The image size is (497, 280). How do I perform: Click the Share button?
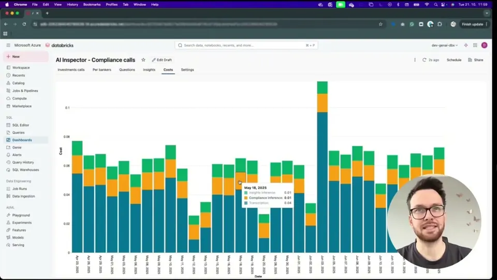tap(476, 60)
